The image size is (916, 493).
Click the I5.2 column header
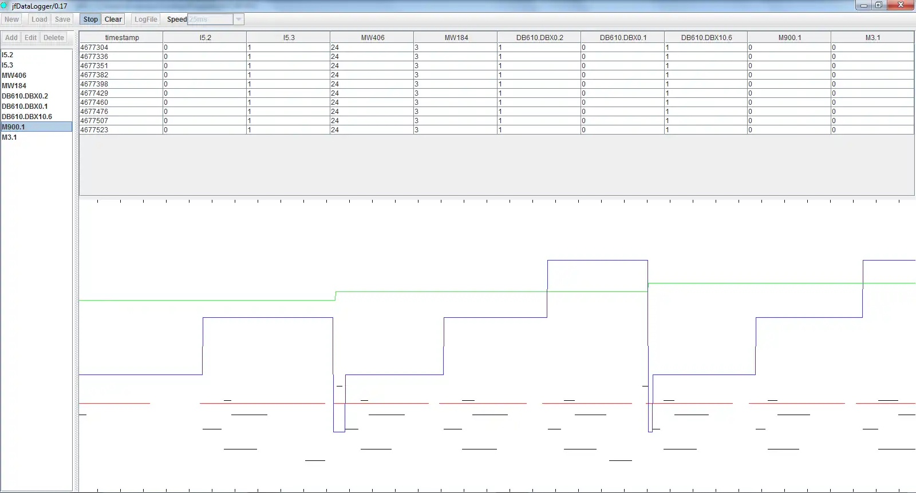[205, 37]
